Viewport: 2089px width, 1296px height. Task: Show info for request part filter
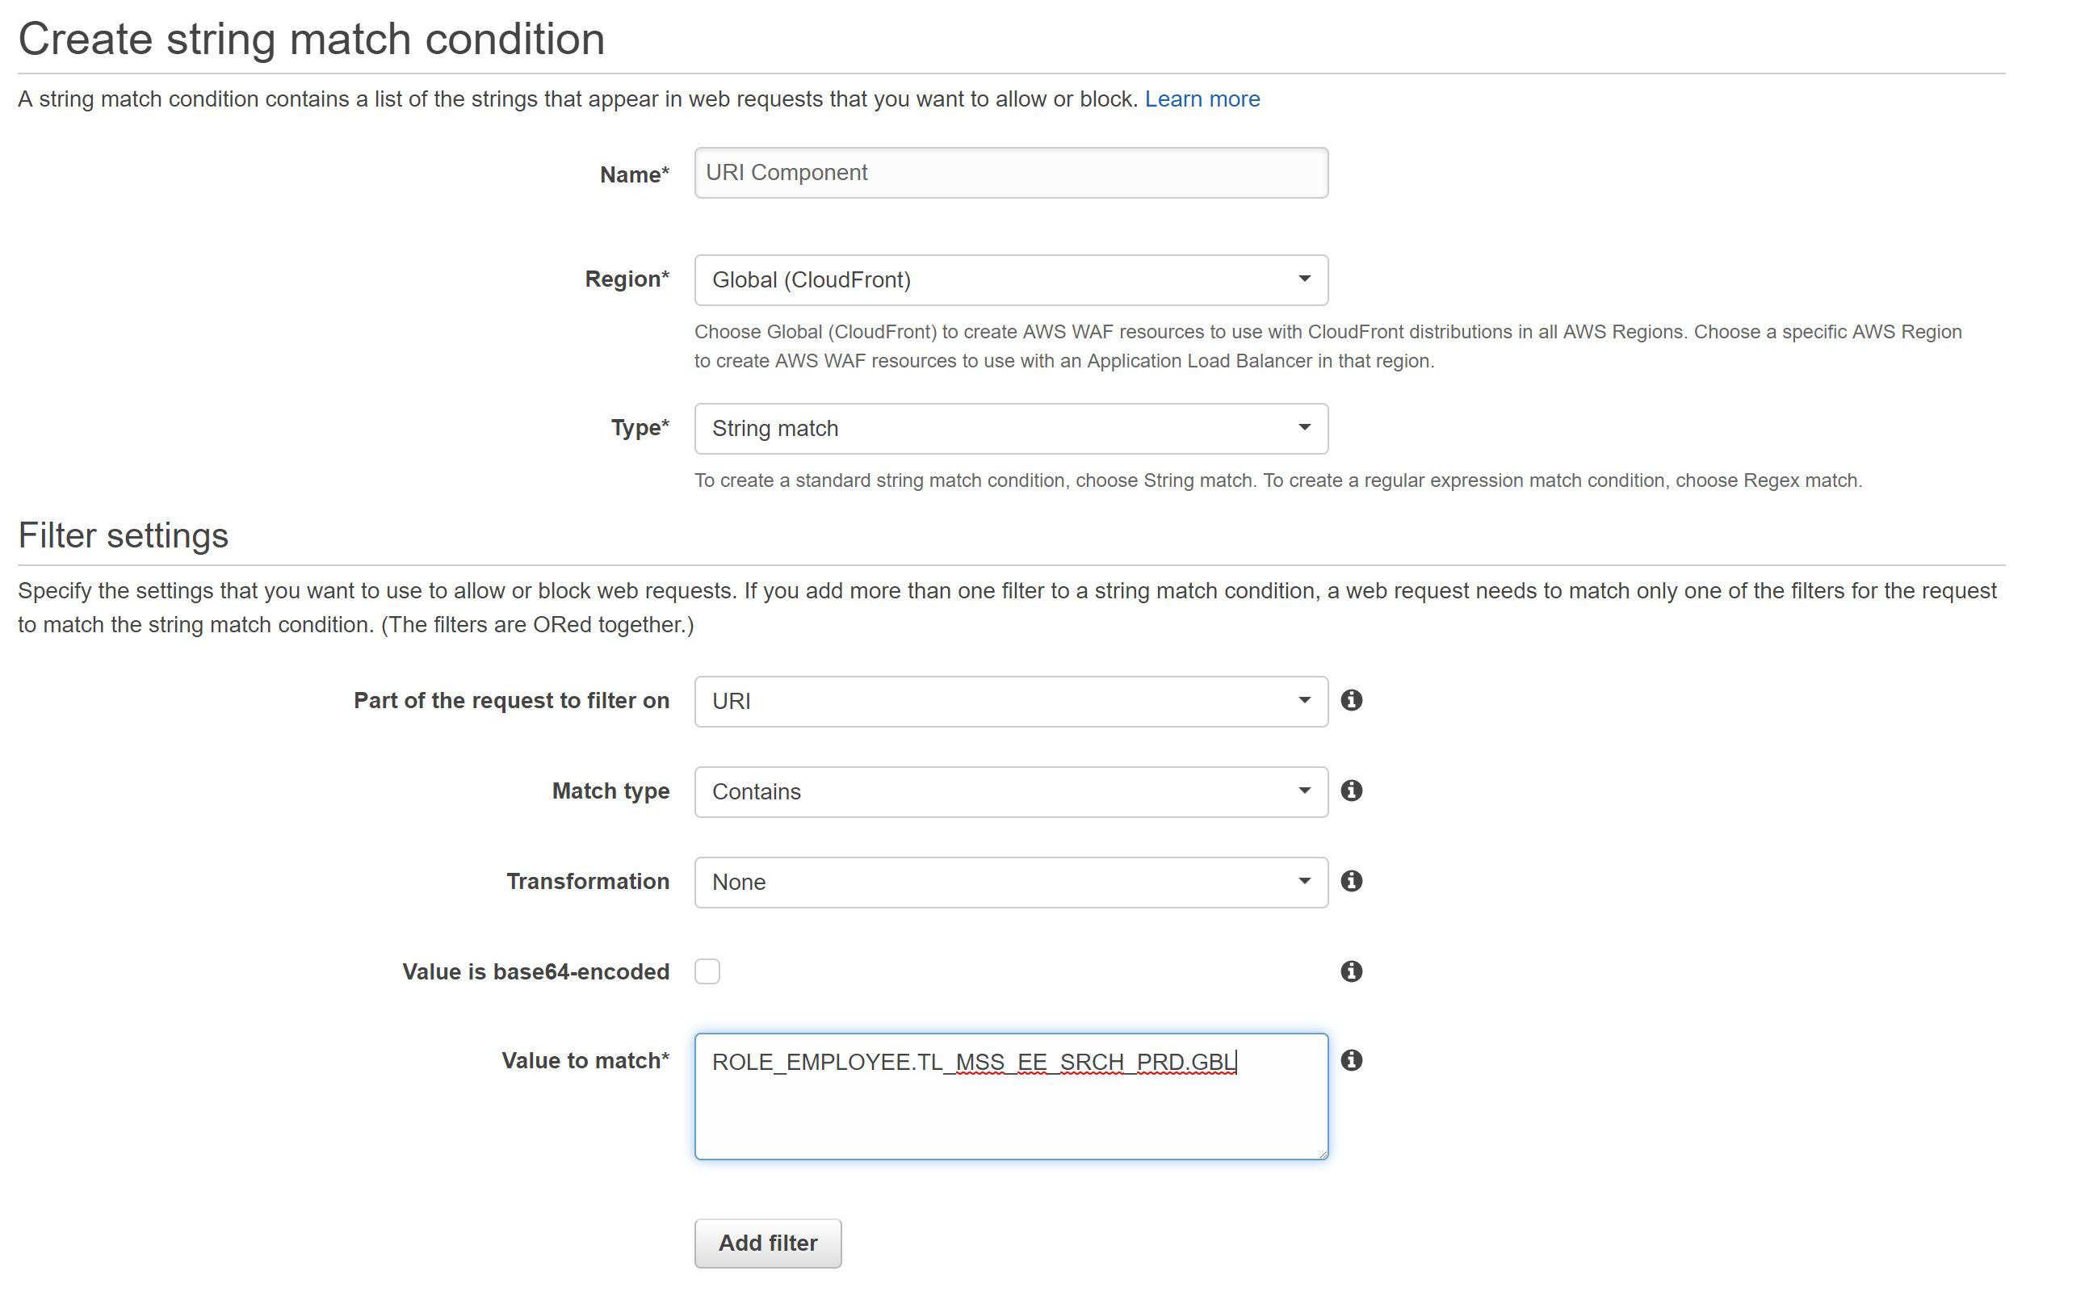1351,700
